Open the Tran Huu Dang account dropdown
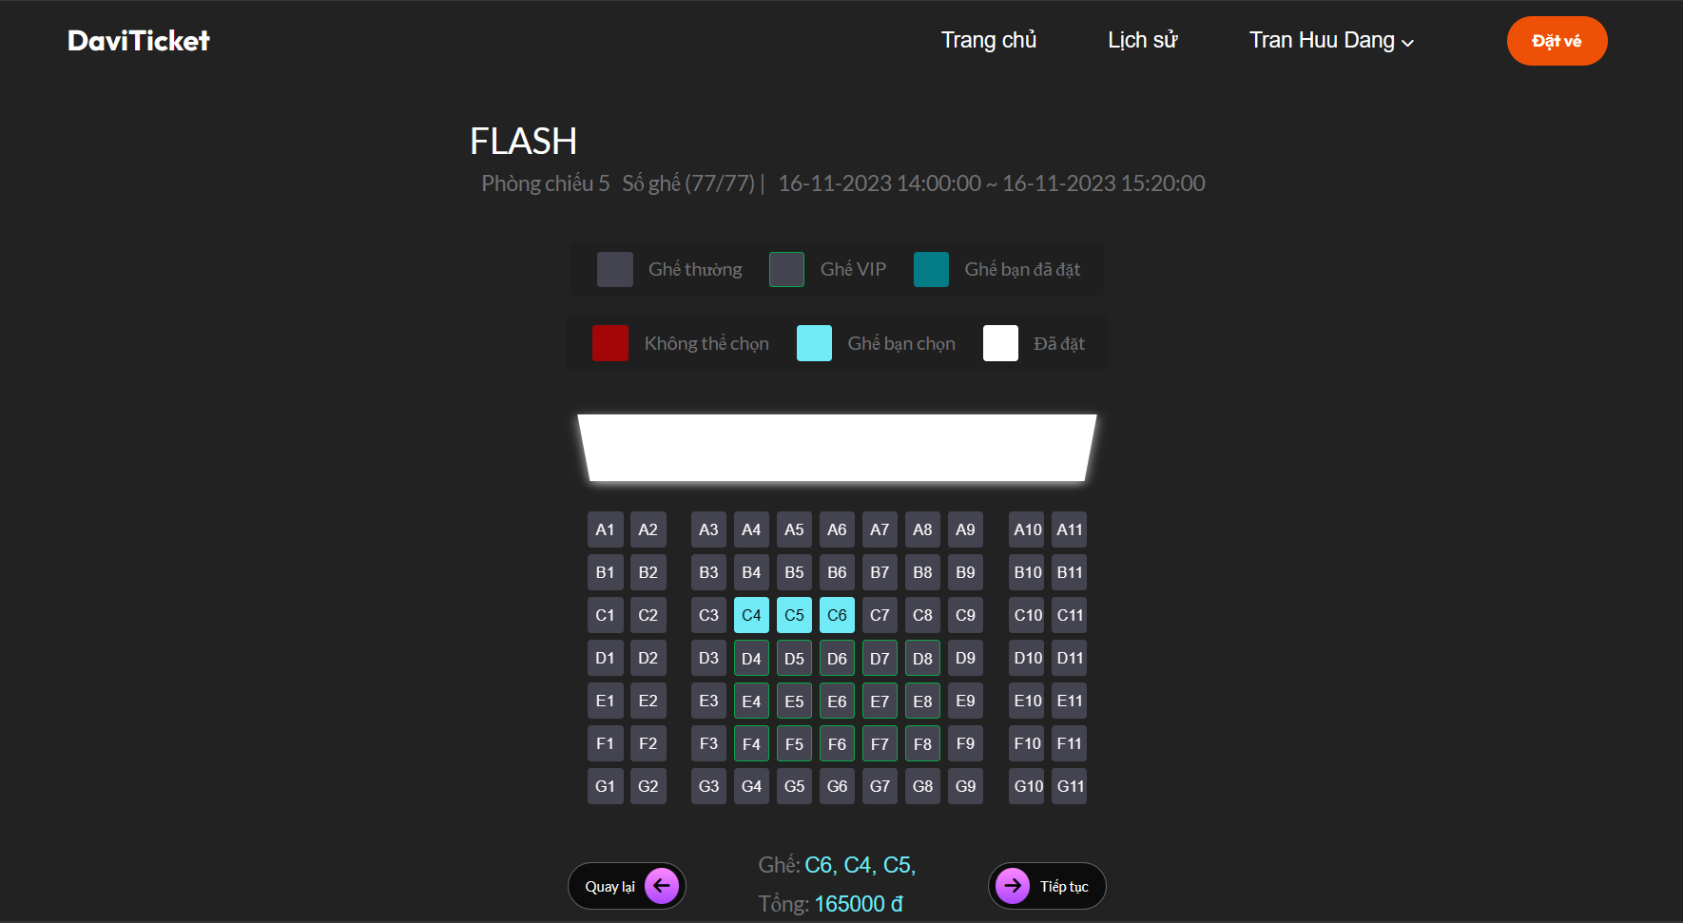Image resolution: width=1683 pixels, height=923 pixels. (x=1322, y=41)
